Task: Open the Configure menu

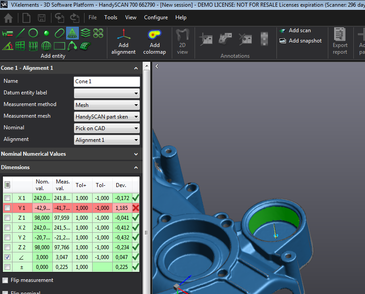Action: pos(156,17)
